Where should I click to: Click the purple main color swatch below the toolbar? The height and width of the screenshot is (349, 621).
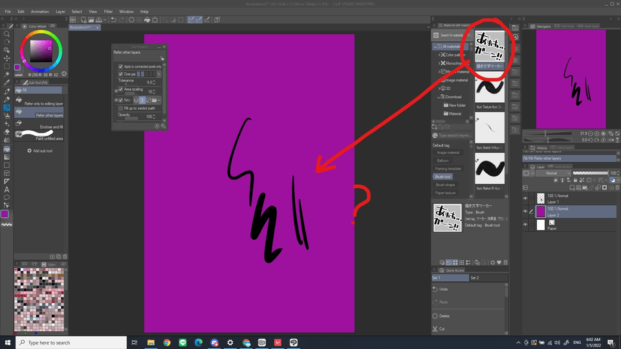5,214
